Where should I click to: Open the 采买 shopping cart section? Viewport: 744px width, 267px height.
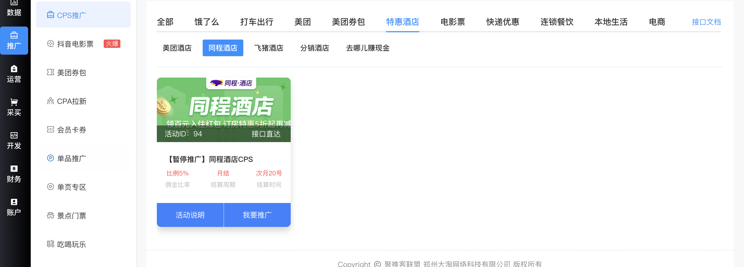(x=14, y=107)
